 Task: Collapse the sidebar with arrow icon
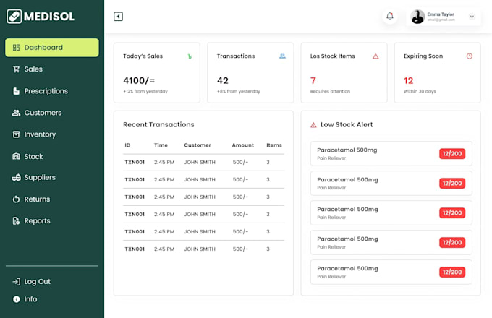(118, 17)
